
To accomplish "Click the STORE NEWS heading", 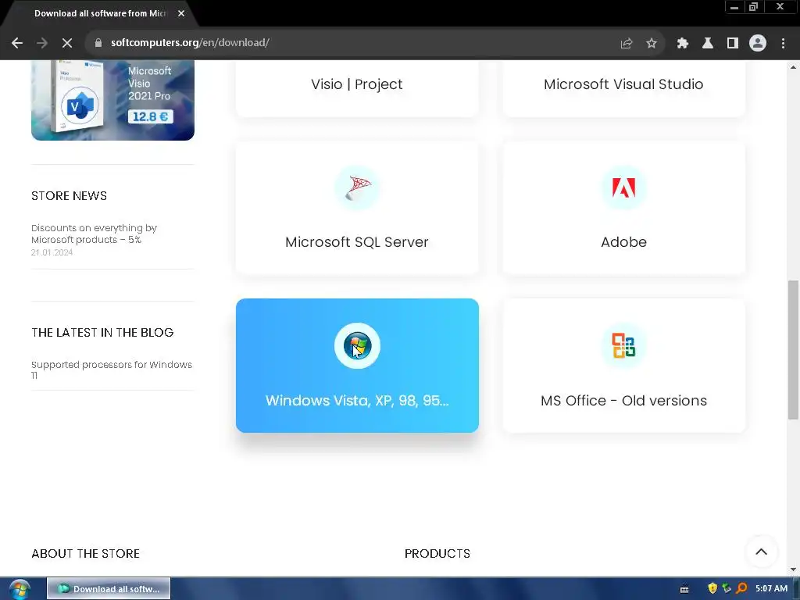I will 69,196.
